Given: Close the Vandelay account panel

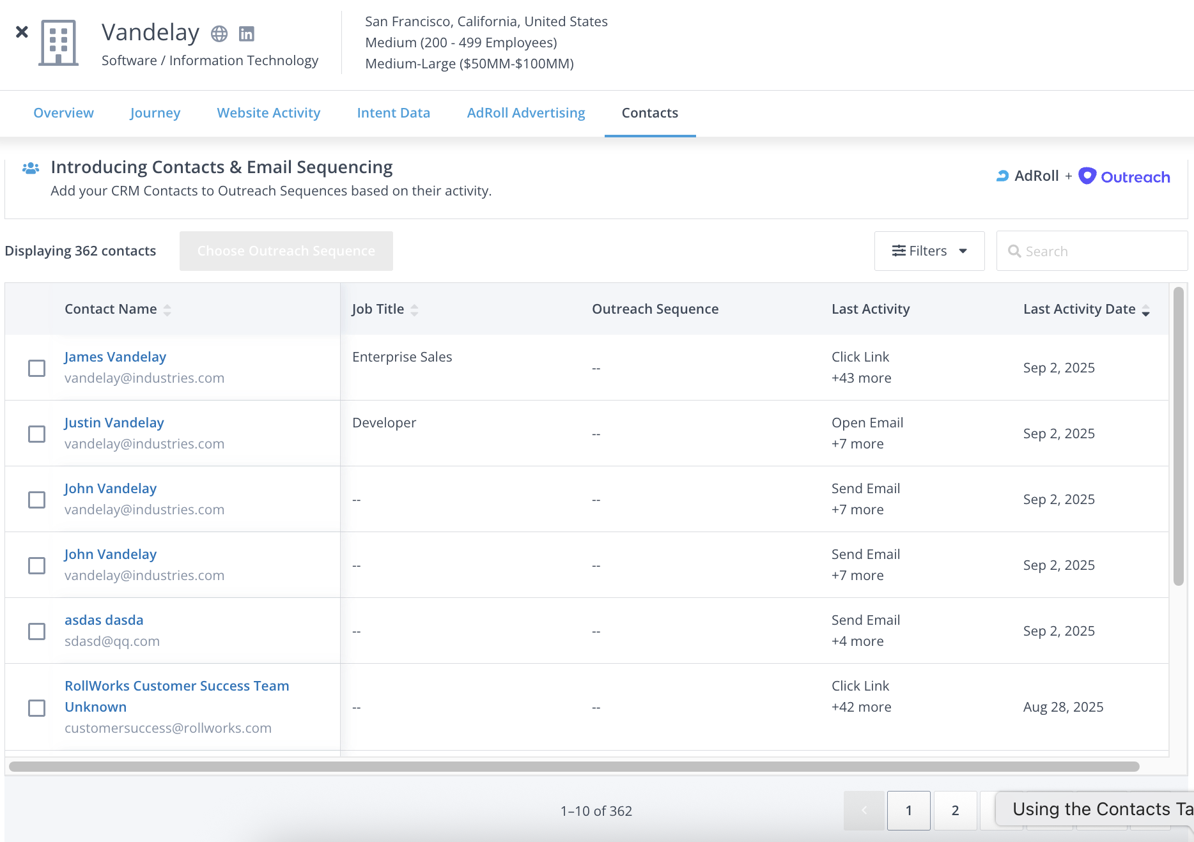Looking at the screenshot, I should pyautogui.click(x=22, y=32).
